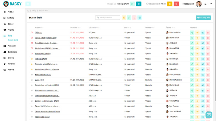Delete the Měsíční paušál Backy task by Jakub Kůrka
This screenshot has height=121, width=216.
coord(208,54)
